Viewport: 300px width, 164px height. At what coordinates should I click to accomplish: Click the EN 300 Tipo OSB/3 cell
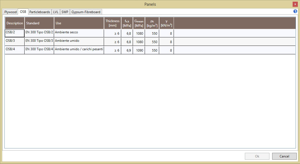point(39,42)
